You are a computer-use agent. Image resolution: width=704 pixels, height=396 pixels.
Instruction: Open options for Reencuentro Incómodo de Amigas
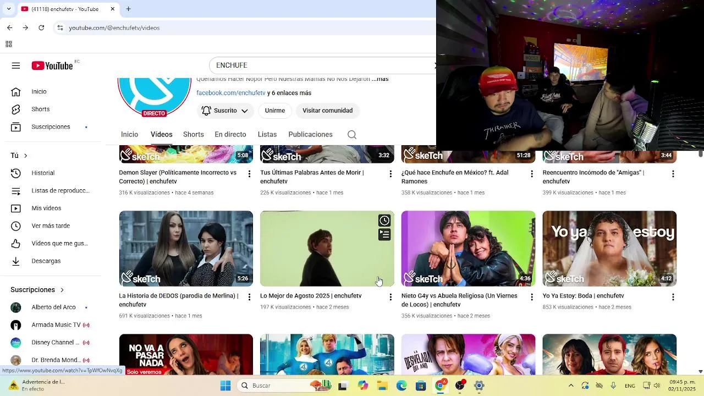[673, 174]
